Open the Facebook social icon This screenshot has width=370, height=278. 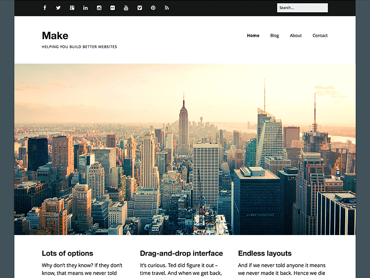tap(45, 7)
